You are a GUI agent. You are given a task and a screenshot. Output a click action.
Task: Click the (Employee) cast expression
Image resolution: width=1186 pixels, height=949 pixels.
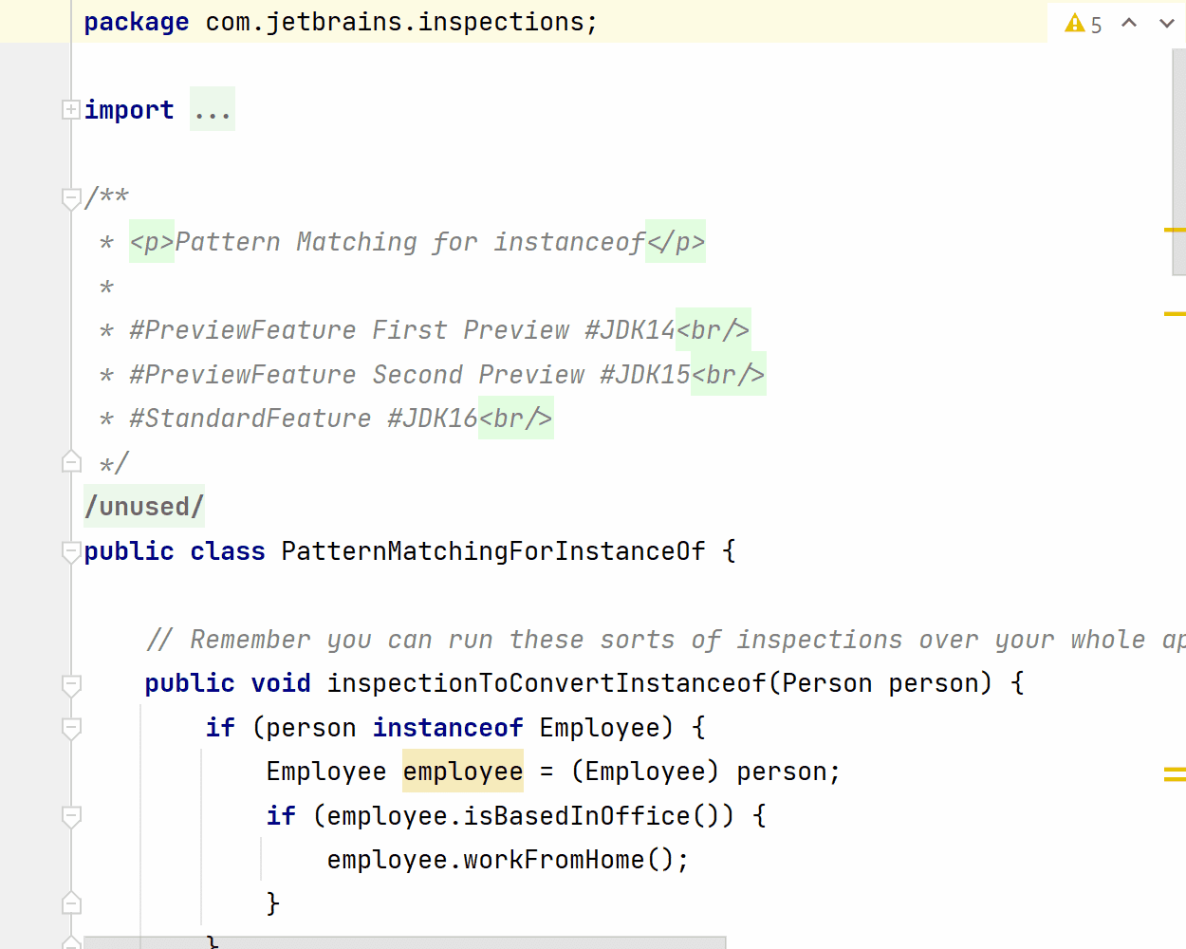point(645,772)
